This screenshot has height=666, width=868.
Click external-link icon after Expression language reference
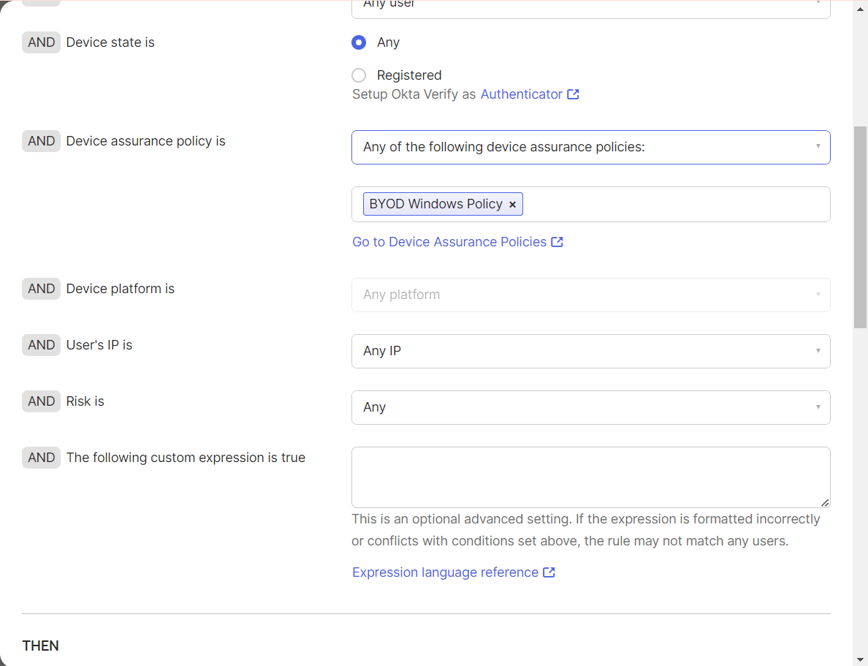point(549,572)
